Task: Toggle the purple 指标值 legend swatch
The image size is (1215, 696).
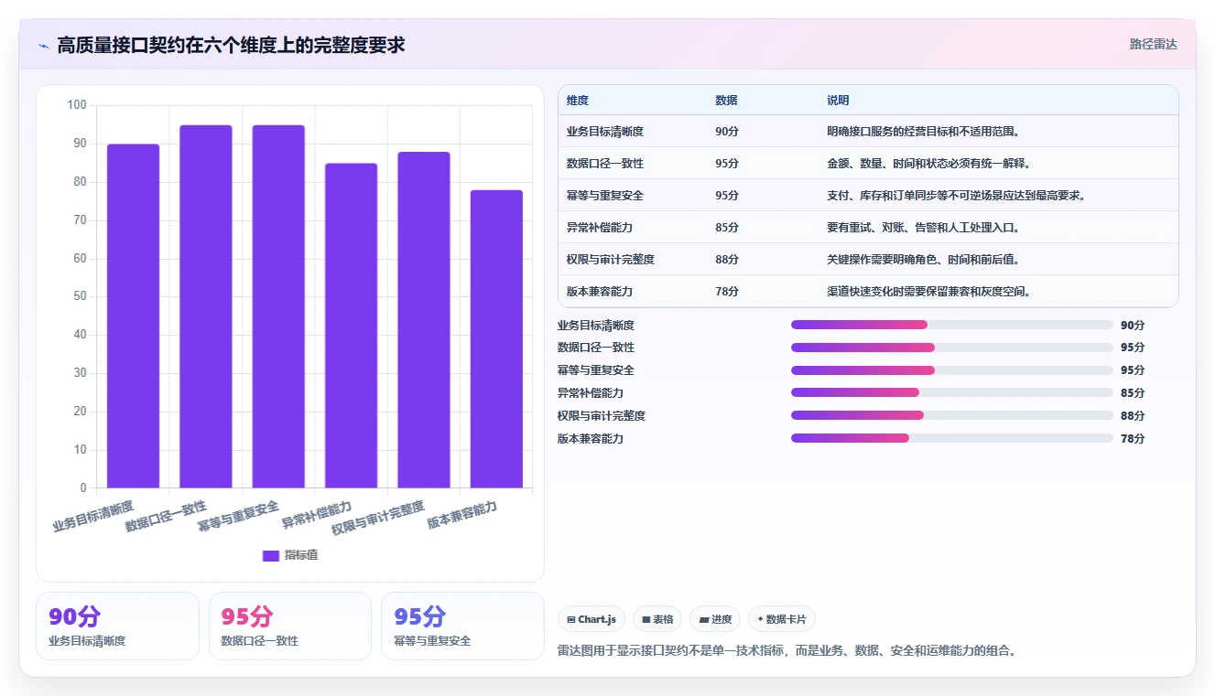Action: [x=270, y=555]
